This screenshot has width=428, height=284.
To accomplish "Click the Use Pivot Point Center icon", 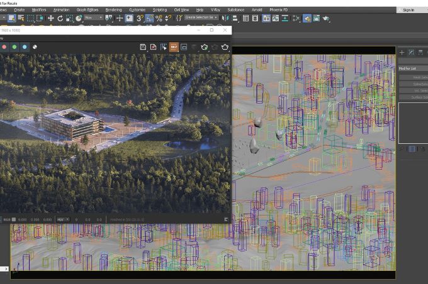I will click(x=109, y=18).
